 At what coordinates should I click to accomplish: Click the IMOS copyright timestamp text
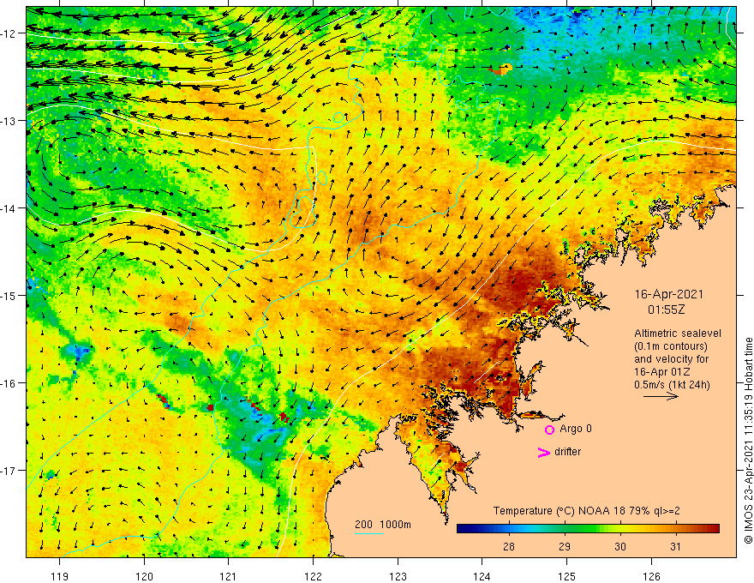point(748,441)
